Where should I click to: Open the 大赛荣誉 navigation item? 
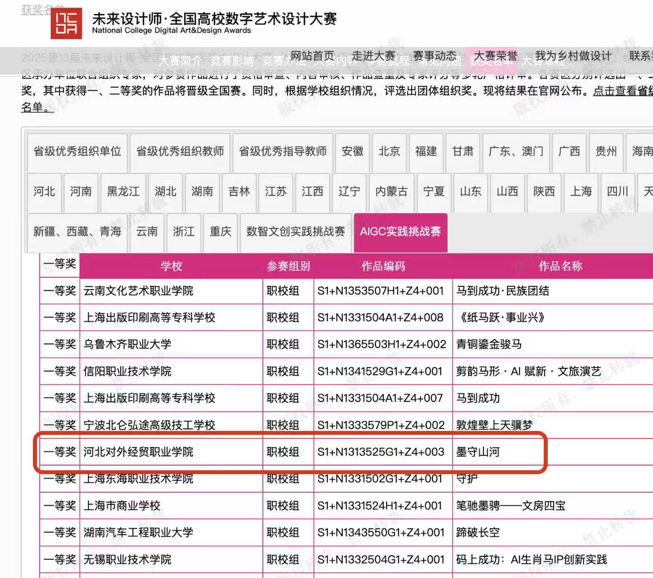(x=496, y=55)
